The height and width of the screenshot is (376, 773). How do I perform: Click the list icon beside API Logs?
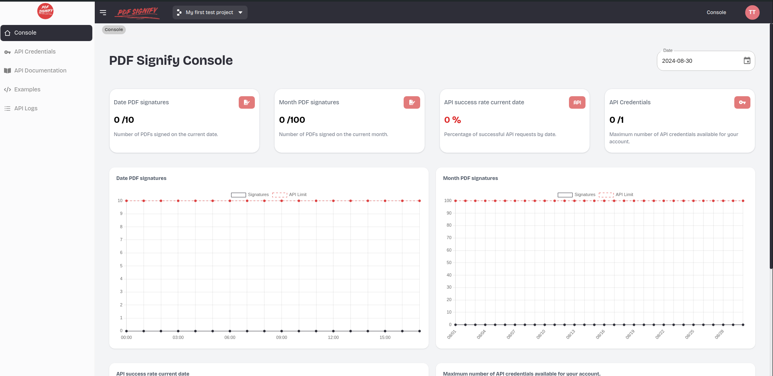pyautogui.click(x=7, y=108)
